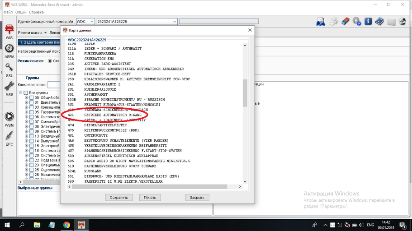This screenshot has width=412, height=231.
Task: Expand group 06 Система то node
Action: coord(26,117)
